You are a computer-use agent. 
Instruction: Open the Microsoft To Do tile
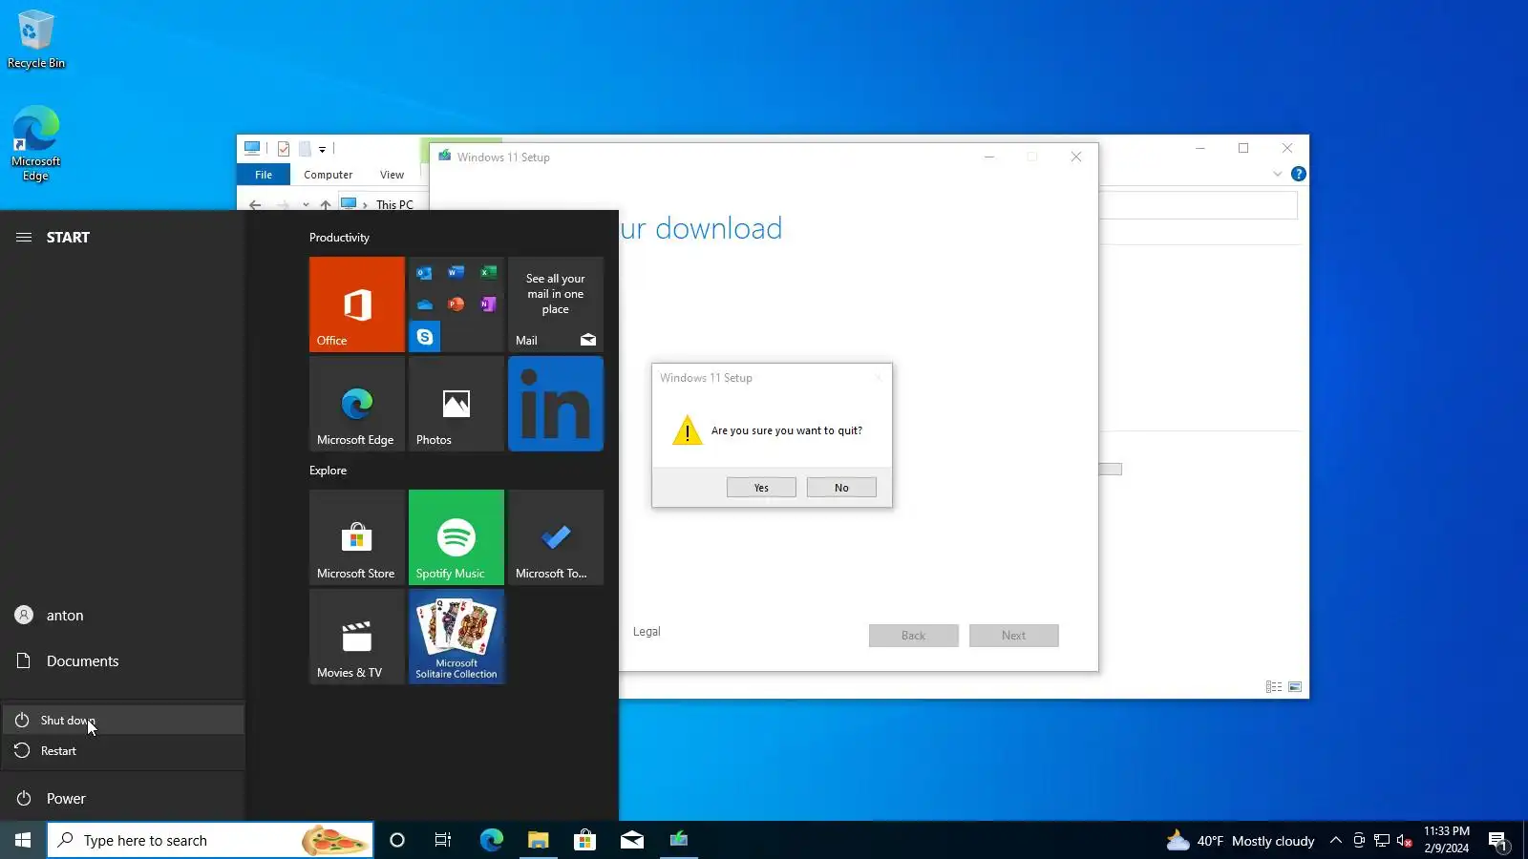pos(556,537)
